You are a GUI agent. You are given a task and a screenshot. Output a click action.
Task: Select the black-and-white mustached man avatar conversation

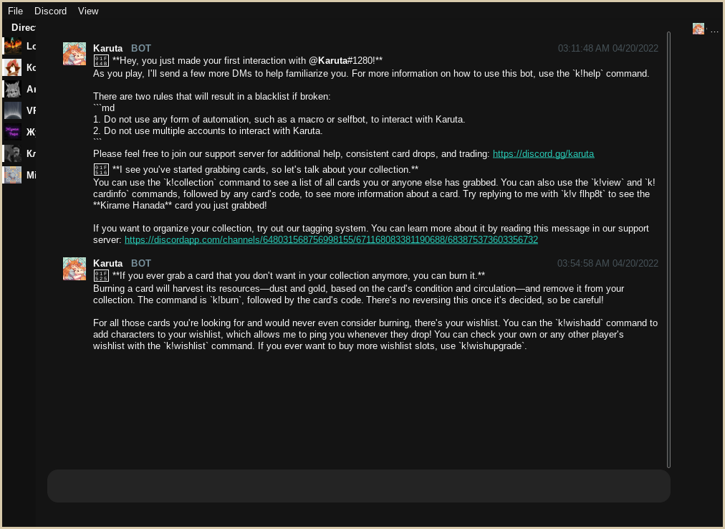tap(12, 153)
